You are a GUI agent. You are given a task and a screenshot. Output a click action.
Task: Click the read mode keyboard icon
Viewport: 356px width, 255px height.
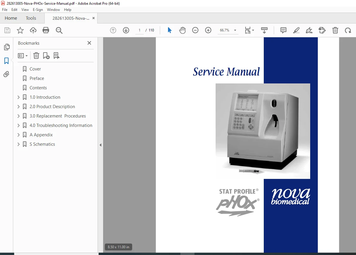click(x=264, y=30)
